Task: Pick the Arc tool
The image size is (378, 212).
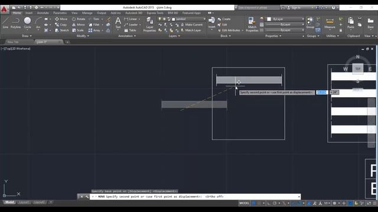Action: click(38, 23)
